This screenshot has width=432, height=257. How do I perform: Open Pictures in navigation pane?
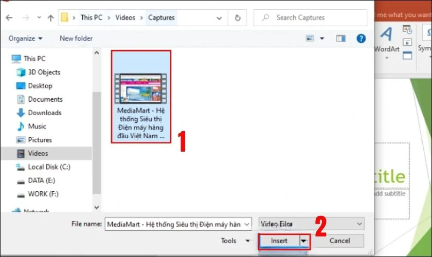pos(34,140)
